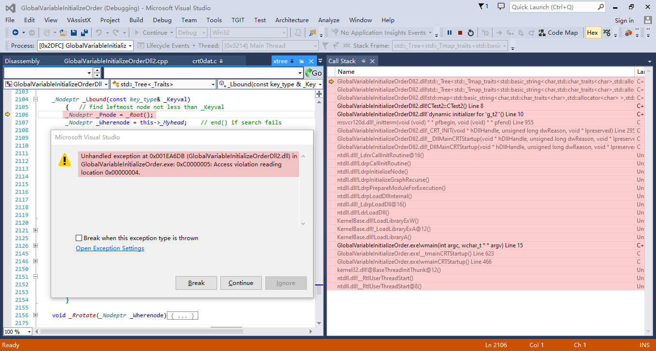Switch to the Disassembly tab
The width and height of the screenshot is (656, 351).
(x=22, y=61)
